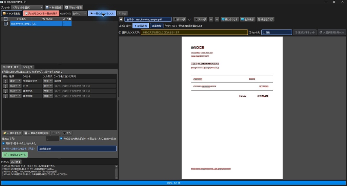Viewport: 347px width, 186px height.
Task: Click ファイル名 column header
Action: click(x=21, y=19)
